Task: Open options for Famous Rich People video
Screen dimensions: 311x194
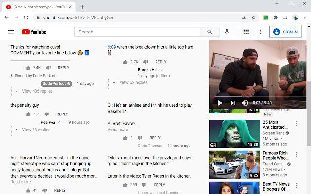Action: (x=297, y=154)
